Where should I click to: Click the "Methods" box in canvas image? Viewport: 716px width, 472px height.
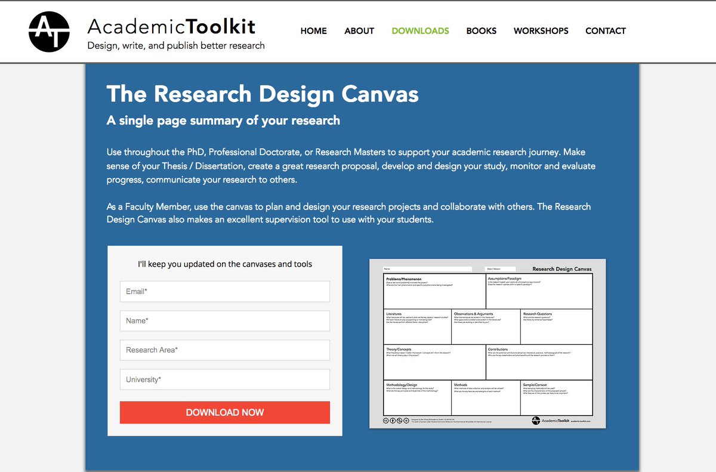tap(486, 397)
